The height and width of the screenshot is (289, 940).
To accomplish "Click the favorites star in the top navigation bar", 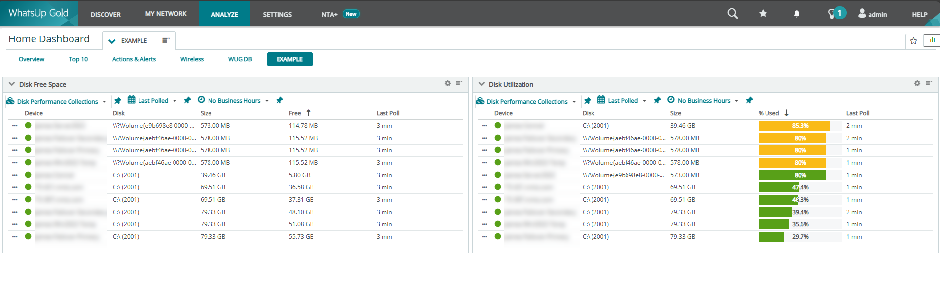I will [763, 14].
